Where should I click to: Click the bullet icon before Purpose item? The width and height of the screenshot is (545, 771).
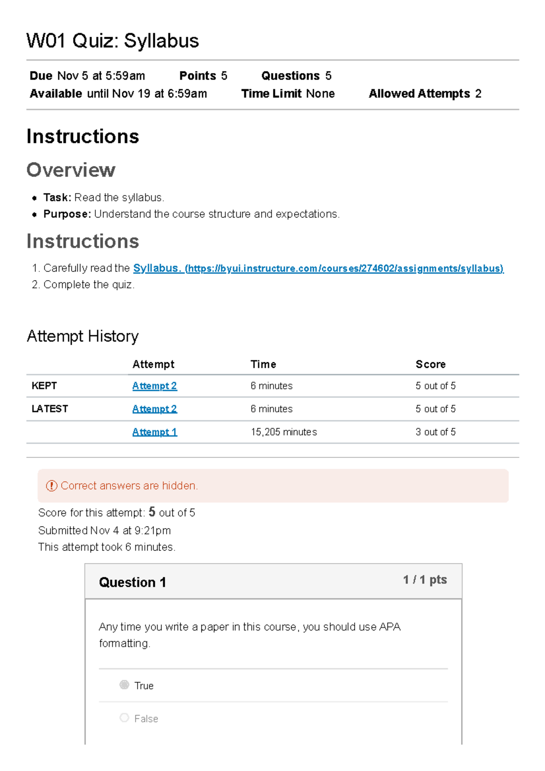click(33, 215)
